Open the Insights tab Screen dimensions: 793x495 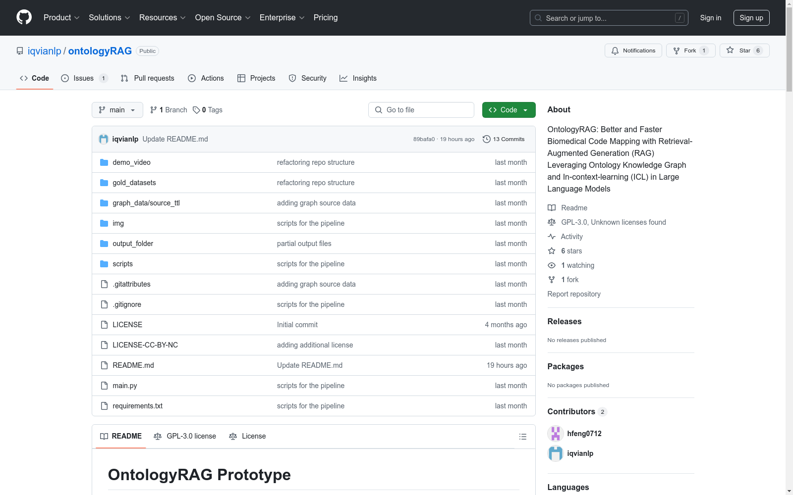pyautogui.click(x=358, y=78)
